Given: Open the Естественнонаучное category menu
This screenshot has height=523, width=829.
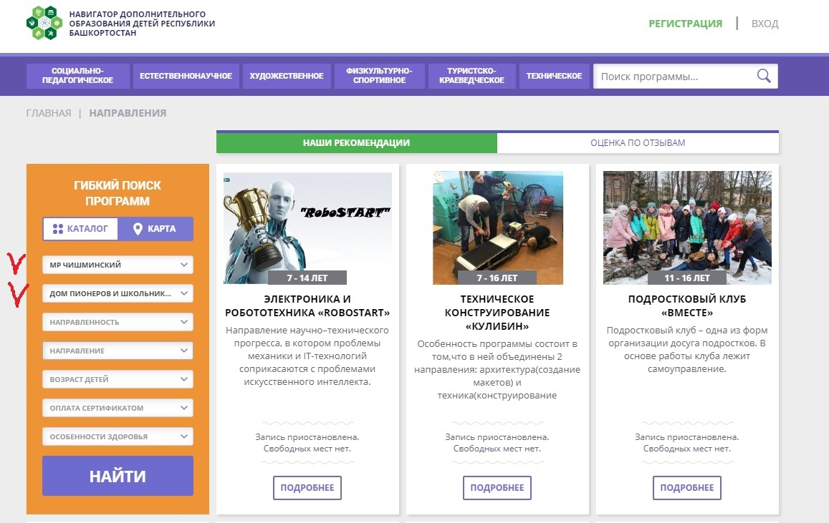Looking at the screenshot, I should 186,76.
